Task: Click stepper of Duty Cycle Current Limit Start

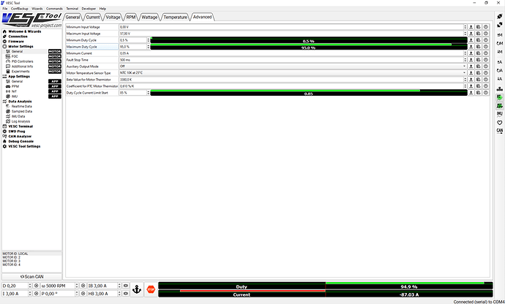Action: click(x=149, y=93)
